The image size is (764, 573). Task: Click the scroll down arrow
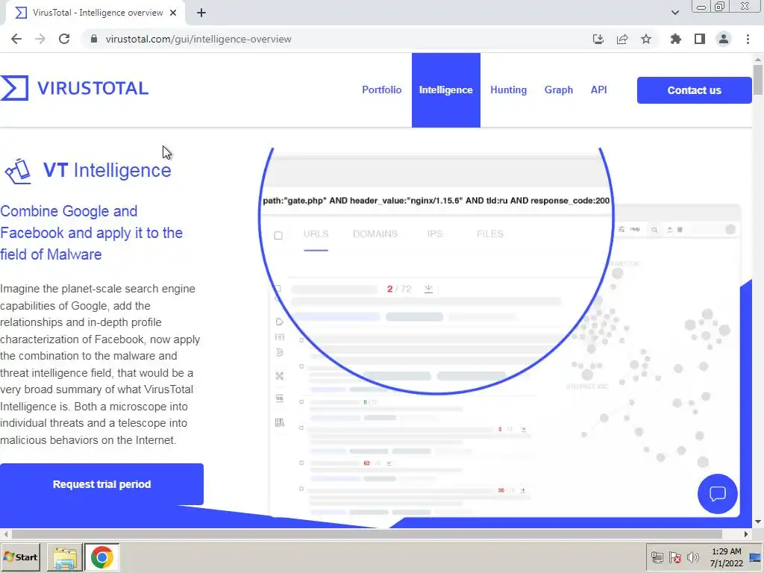(x=758, y=522)
